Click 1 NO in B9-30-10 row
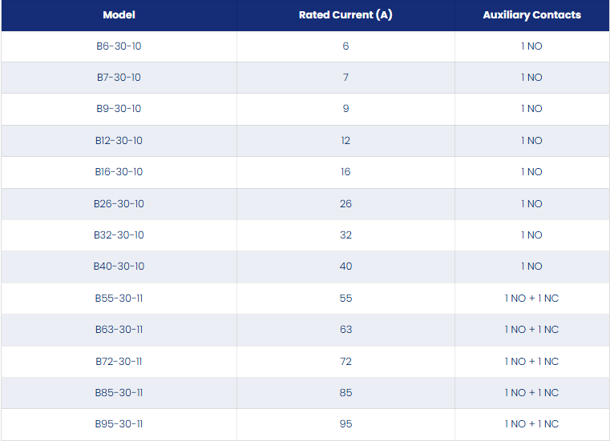This screenshot has width=610, height=441. [x=531, y=108]
